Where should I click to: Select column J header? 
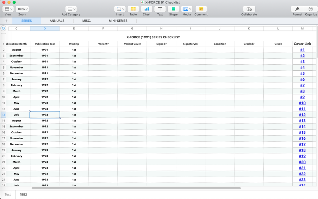coord(220,28)
